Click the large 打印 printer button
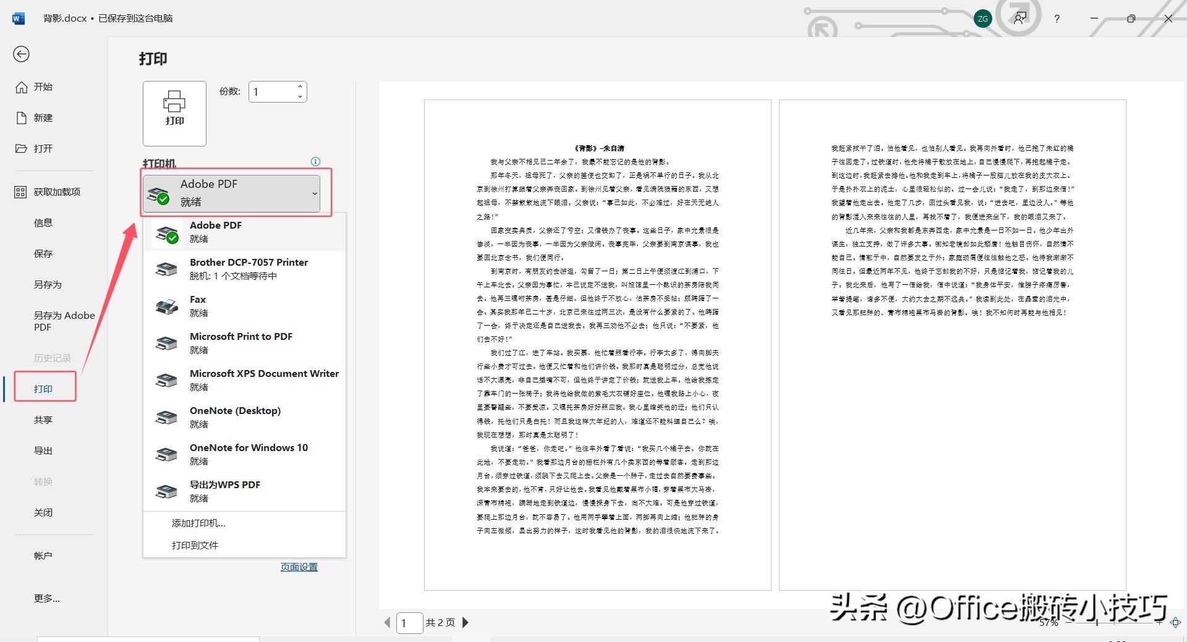The width and height of the screenshot is (1187, 642). point(174,114)
